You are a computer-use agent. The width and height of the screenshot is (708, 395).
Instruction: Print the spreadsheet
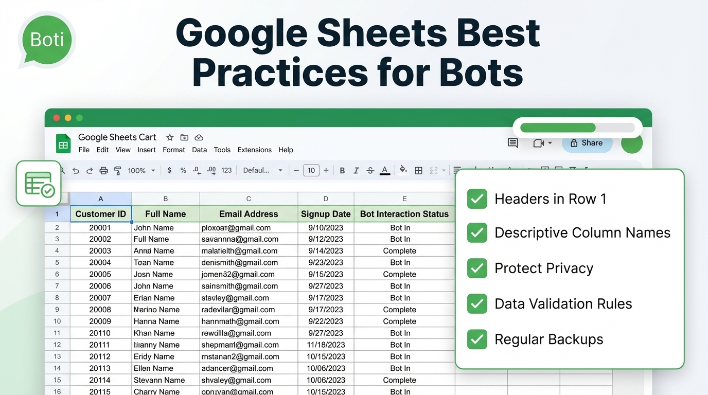(103, 170)
